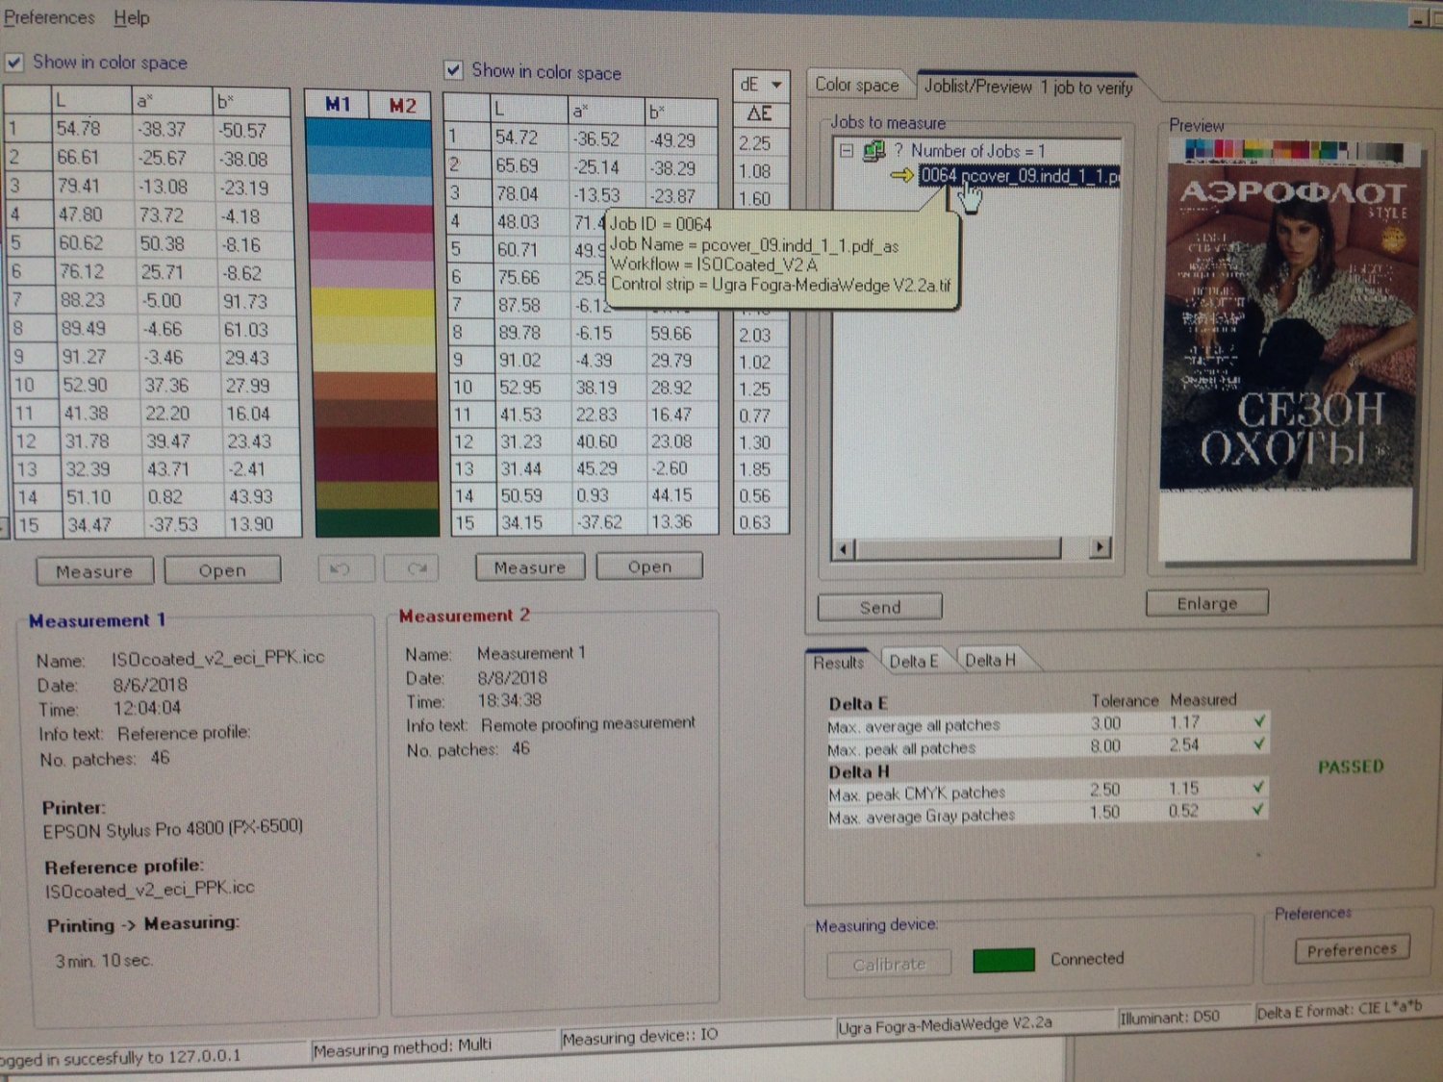1443x1082 pixels.
Task: Open the Preferences menu
Action: [x=49, y=17]
